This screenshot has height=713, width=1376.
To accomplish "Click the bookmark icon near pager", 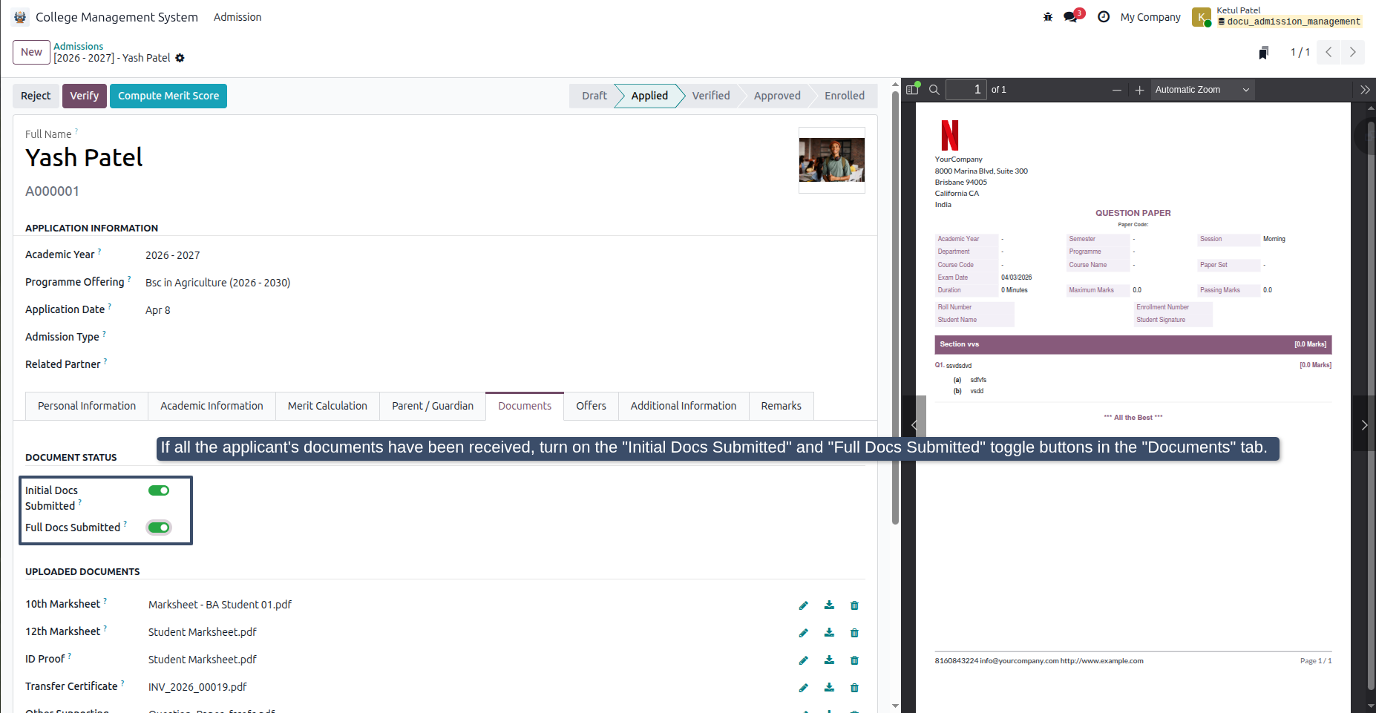I will (x=1263, y=53).
